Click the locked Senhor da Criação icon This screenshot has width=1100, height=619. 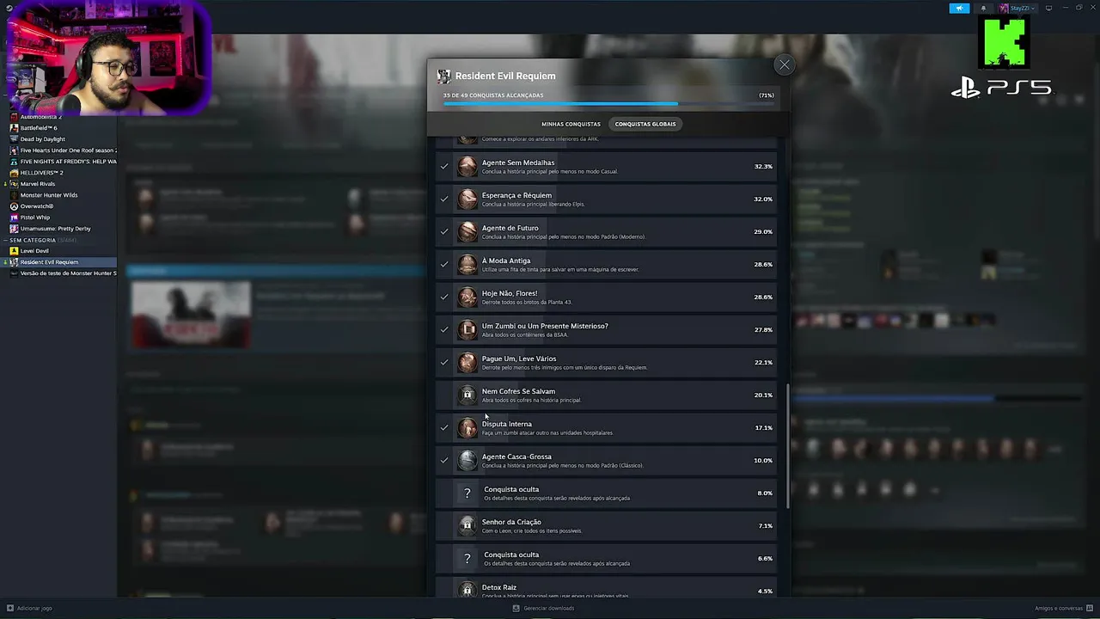pos(467,525)
